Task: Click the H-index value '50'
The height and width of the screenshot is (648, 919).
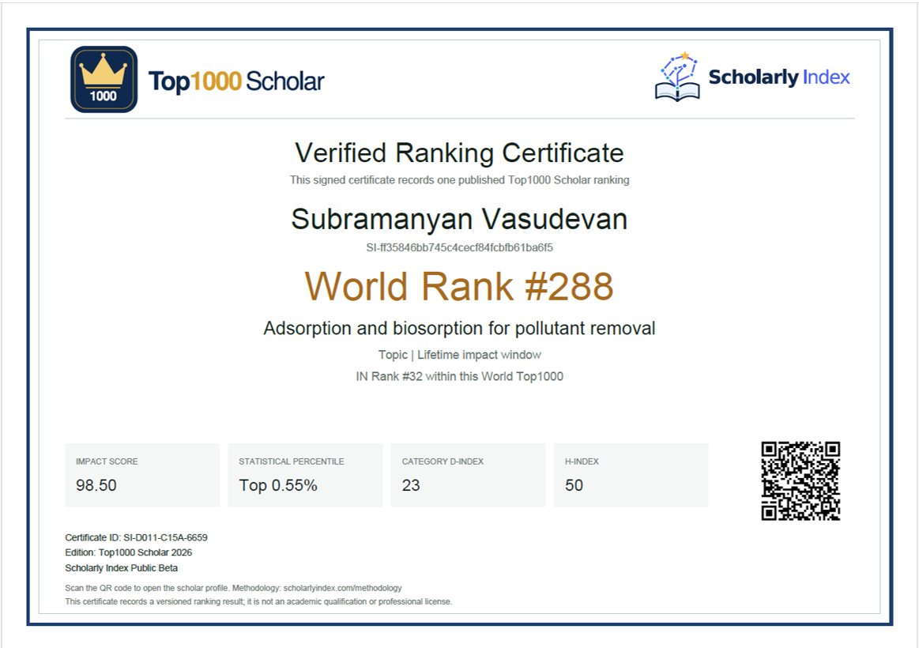Action: [574, 485]
